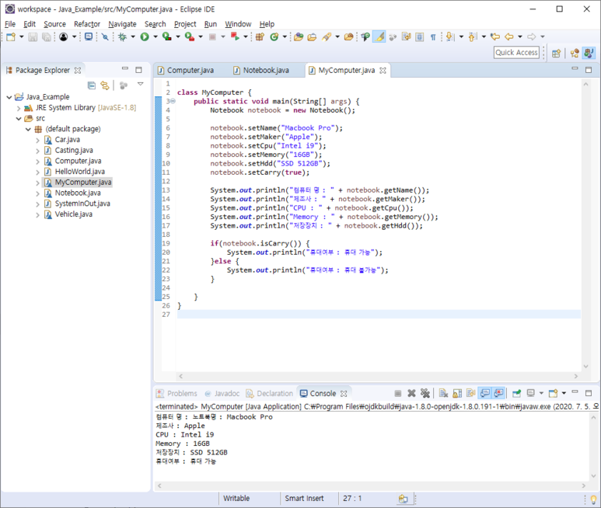Screen dimensions: 601x508
Task: Click the Open Type icon
Action: 299,37
